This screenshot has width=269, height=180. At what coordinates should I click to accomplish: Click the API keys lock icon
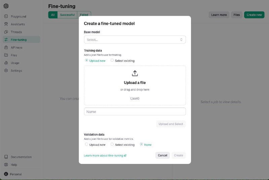click(6, 47)
